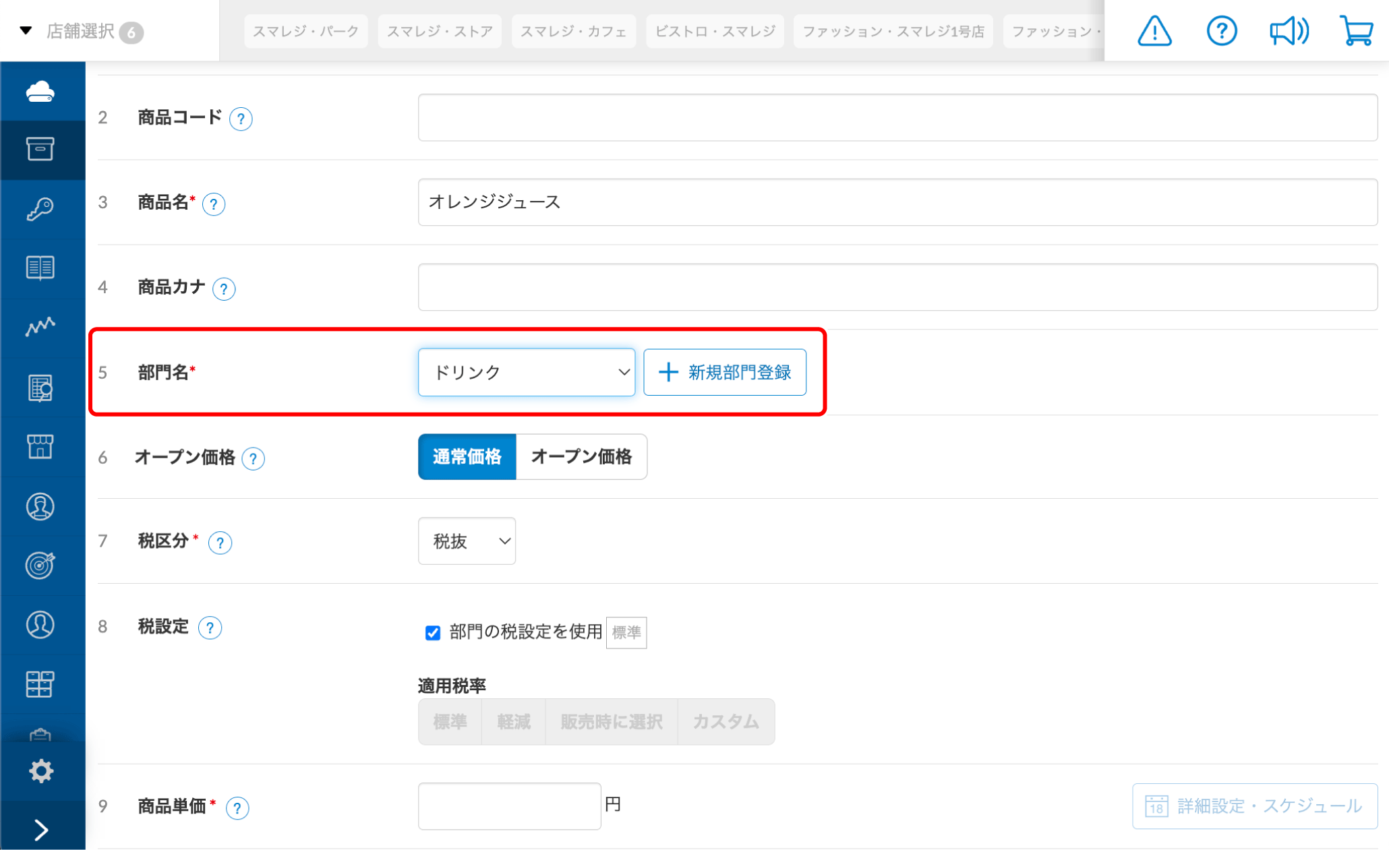This screenshot has width=1389, height=850.
Task: Click the 新規部門登録 button
Action: pyautogui.click(x=725, y=371)
